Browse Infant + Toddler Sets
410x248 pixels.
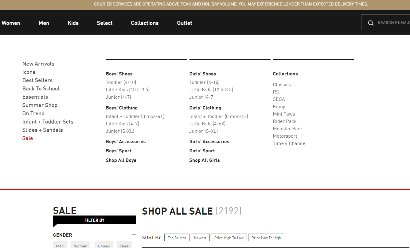click(x=48, y=122)
